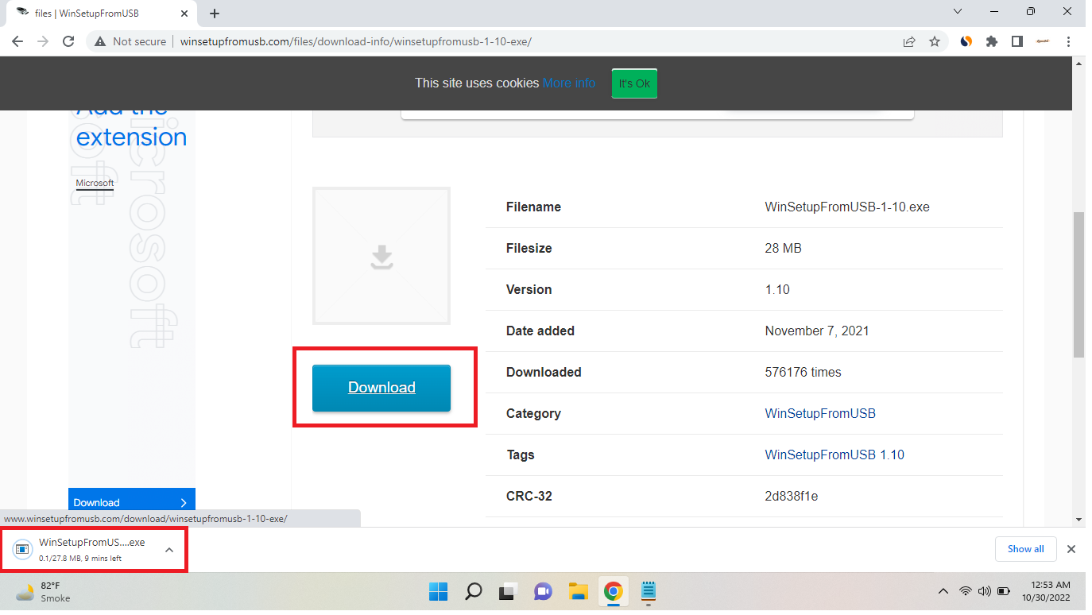Close the files | WinSetupFromUSB tab
The image size is (1092, 615).
(185, 14)
